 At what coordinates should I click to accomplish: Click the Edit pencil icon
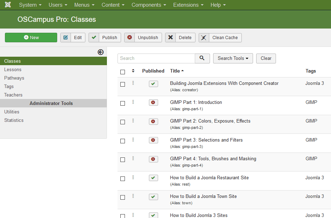pyautogui.click(x=66, y=37)
